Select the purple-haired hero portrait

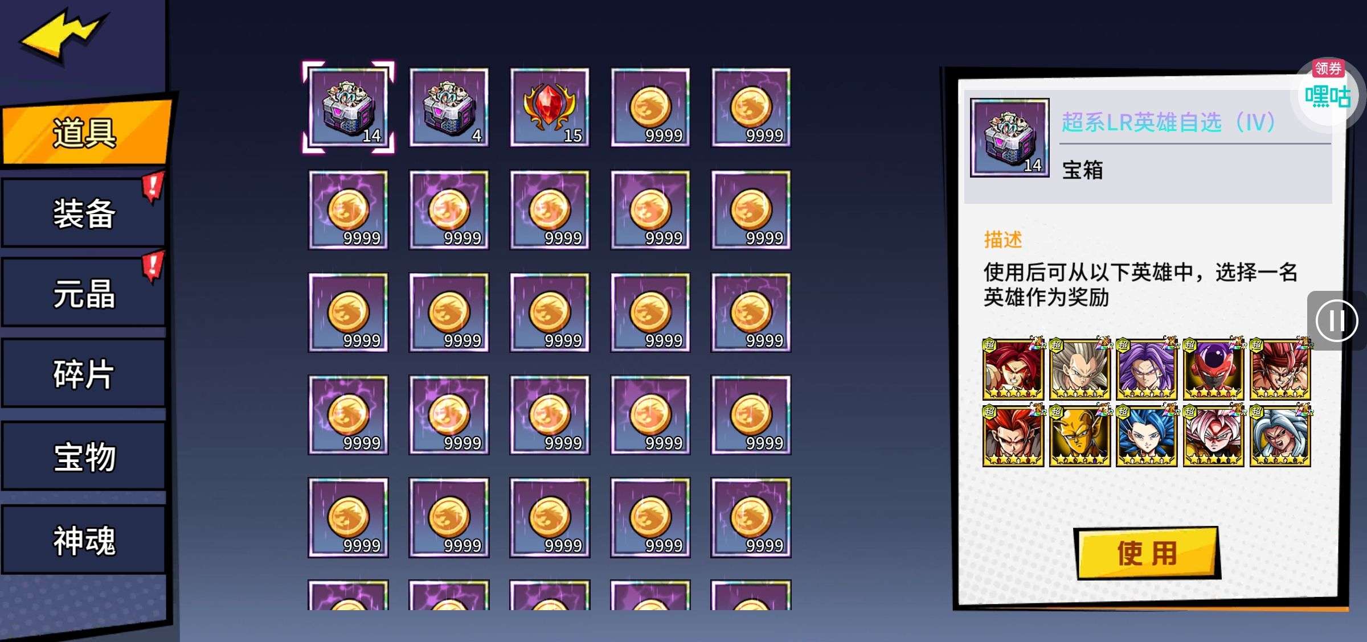coord(1147,368)
